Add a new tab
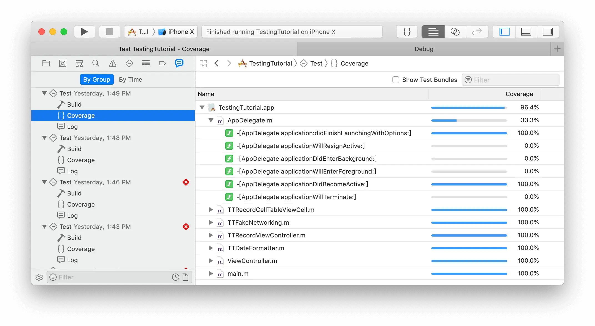Screen dimensions: 595x326 (557, 49)
